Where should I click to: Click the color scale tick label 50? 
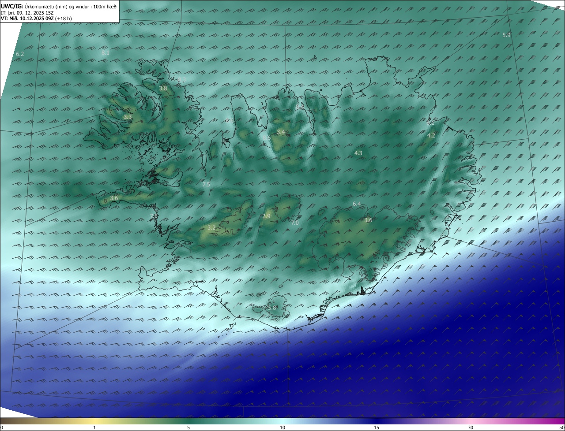click(561, 427)
